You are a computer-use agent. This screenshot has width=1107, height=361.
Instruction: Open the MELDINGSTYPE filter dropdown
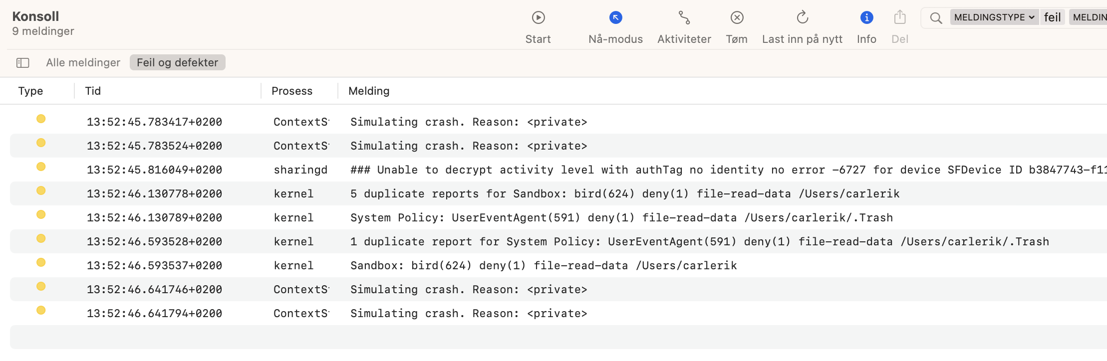tap(994, 17)
